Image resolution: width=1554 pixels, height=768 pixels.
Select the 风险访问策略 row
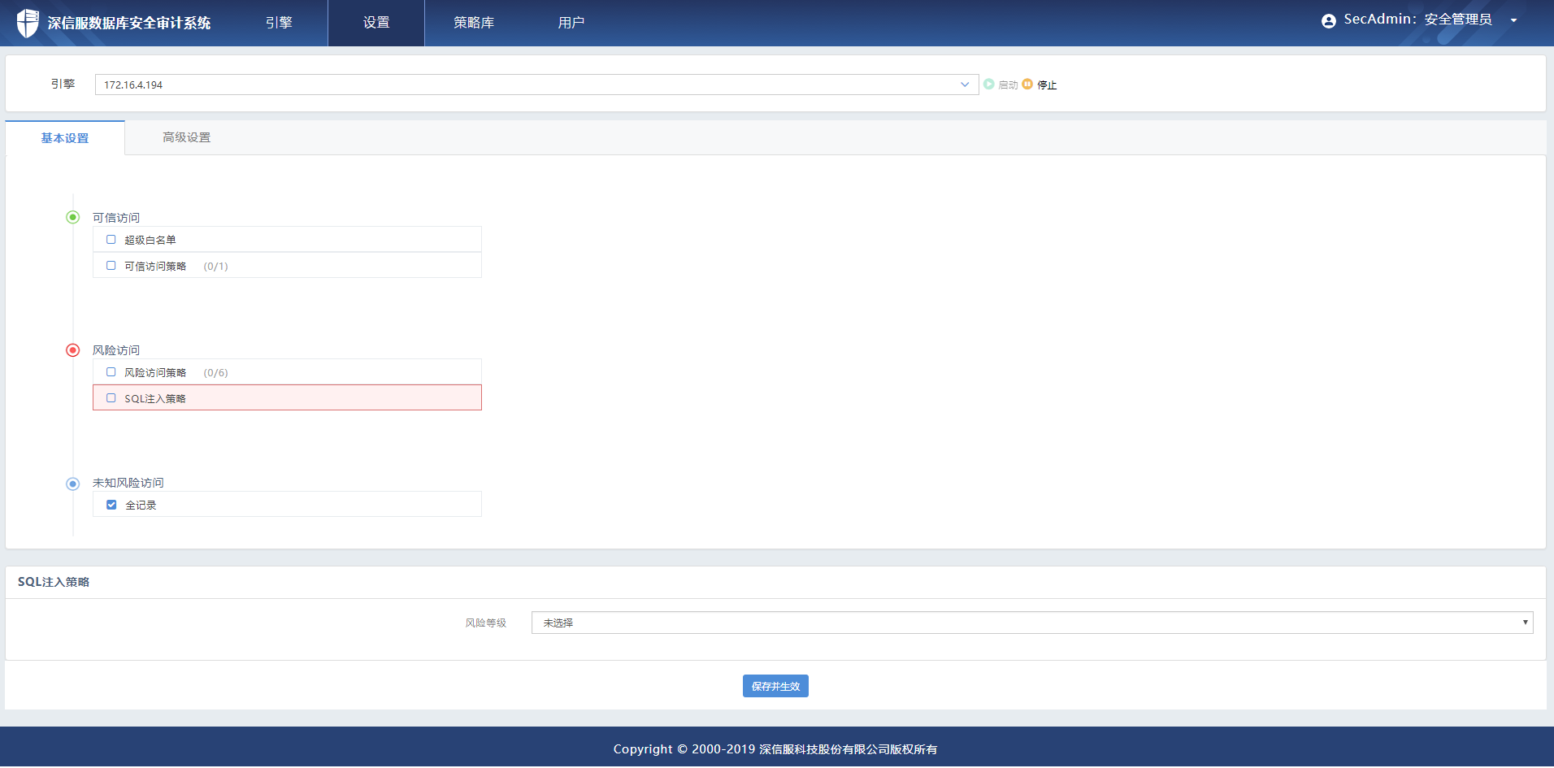287,372
